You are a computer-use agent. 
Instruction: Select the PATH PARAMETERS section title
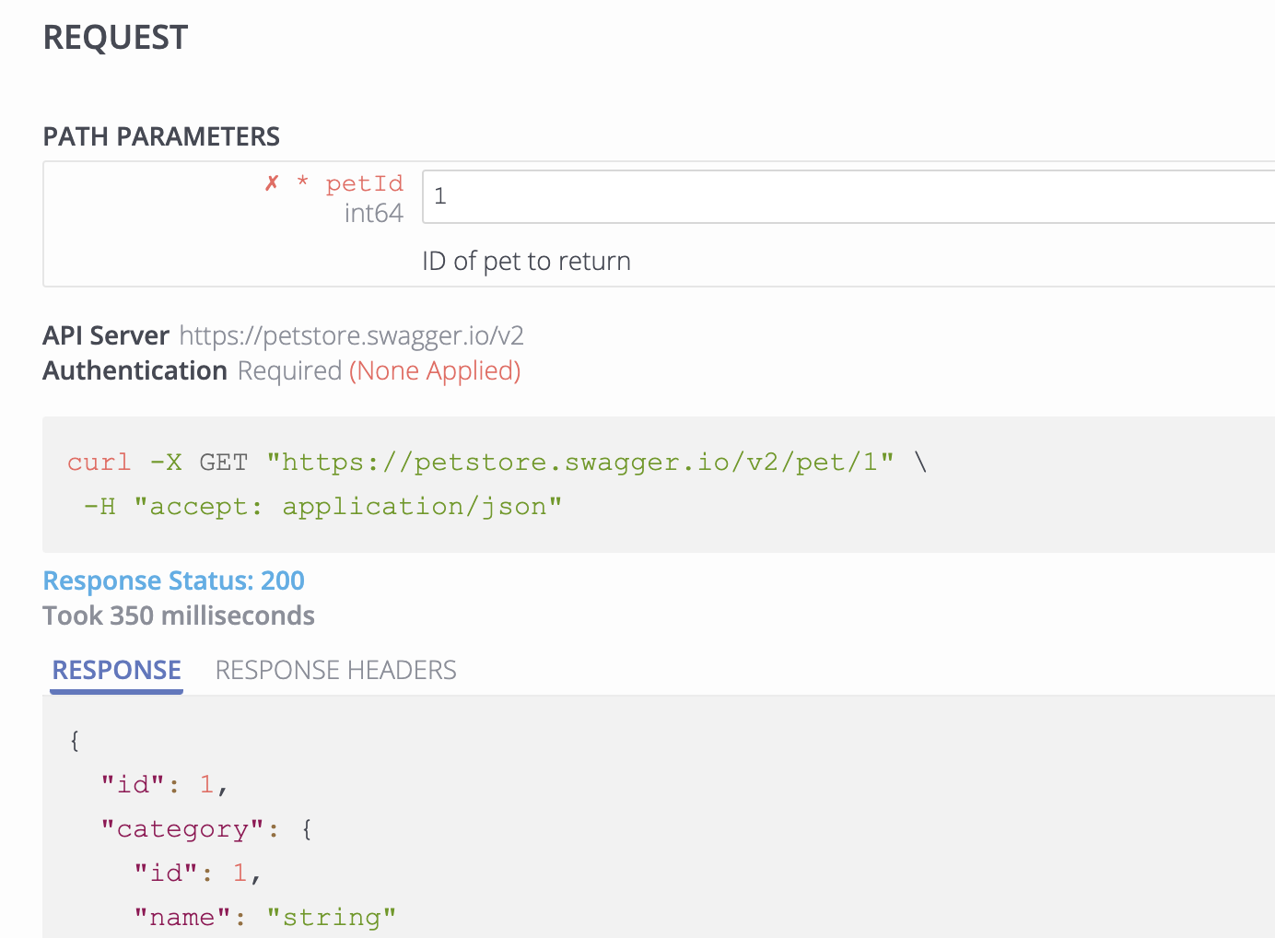click(x=160, y=136)
